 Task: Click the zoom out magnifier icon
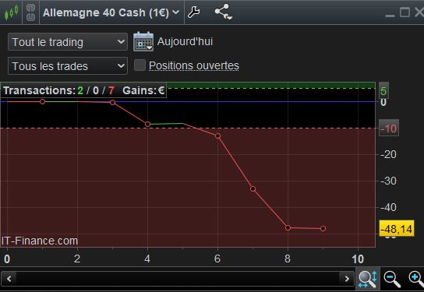[x=392, y=279]
